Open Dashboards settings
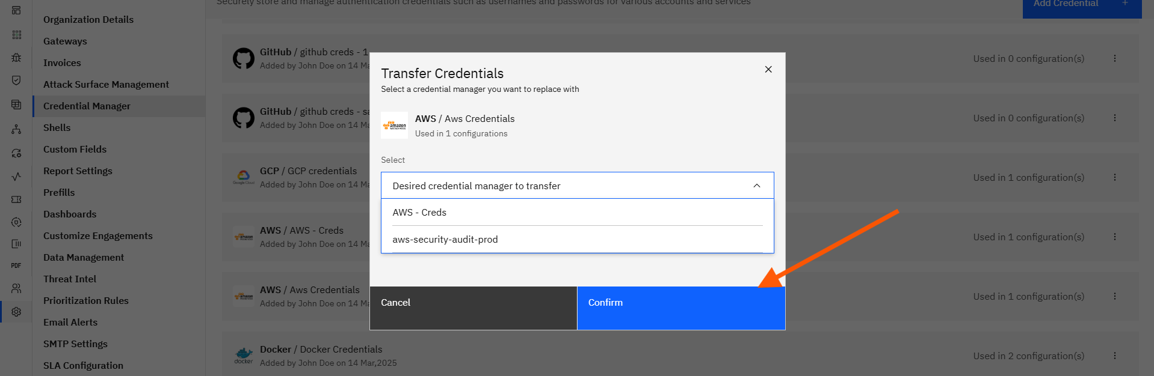This screenshot has height=376, width=1154. point(70,214)
